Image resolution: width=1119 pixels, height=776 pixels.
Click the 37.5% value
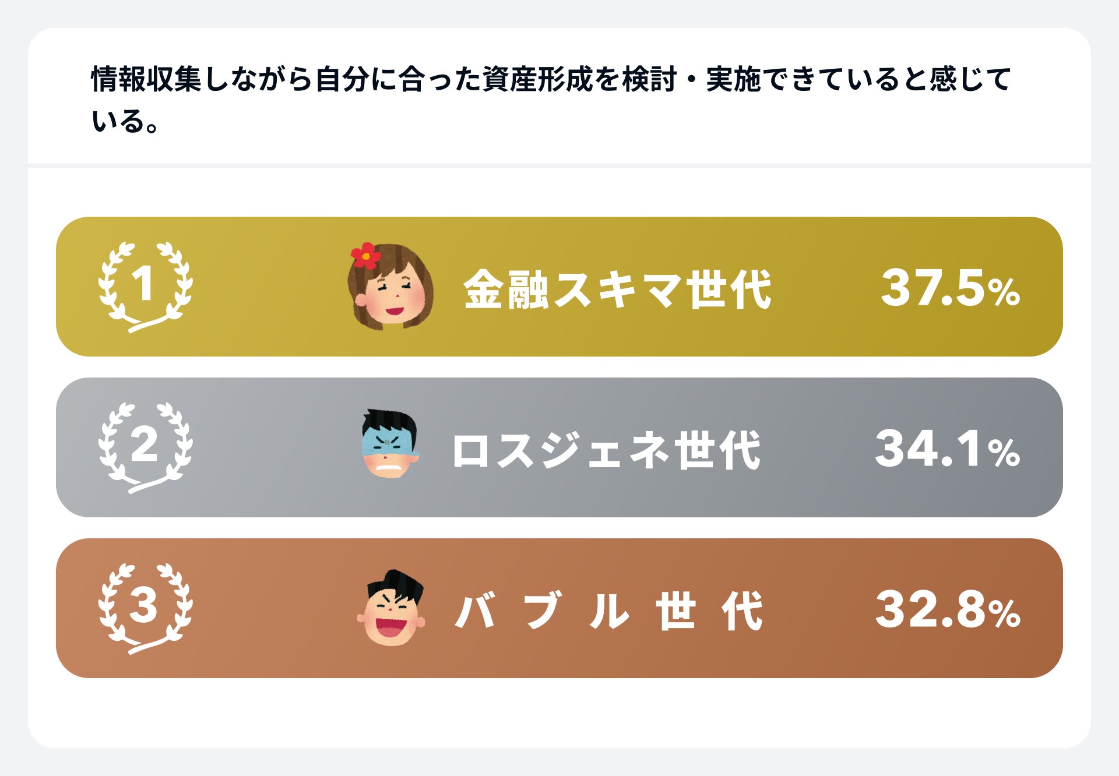[x=950, y=288]
